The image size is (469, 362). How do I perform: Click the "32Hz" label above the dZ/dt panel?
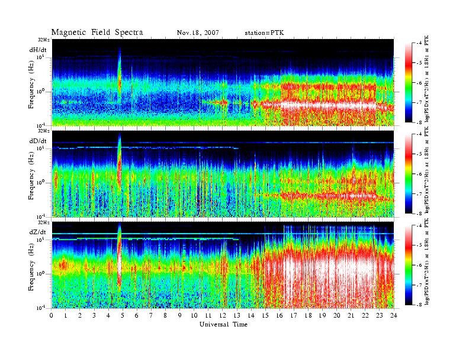[x=44, y=222]
